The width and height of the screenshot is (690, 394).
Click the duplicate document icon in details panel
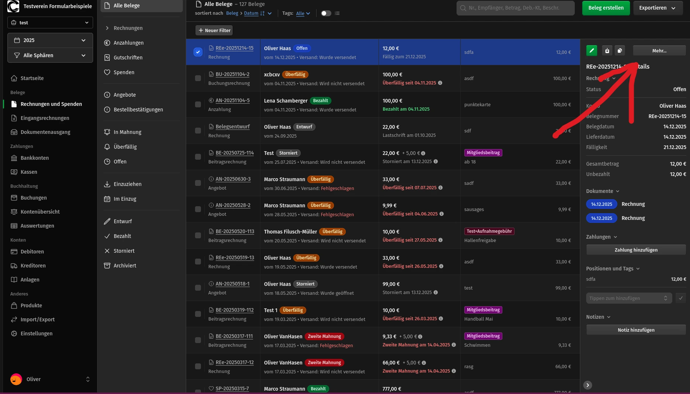[x=620, y=51]
